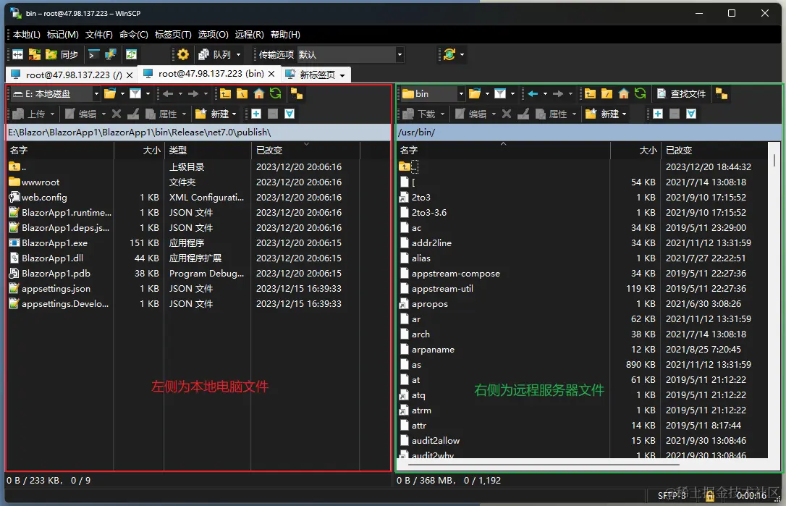This screenshot has height=506, width=786.
Task: Open the 选项(O) menu
Action: (213, 34)
